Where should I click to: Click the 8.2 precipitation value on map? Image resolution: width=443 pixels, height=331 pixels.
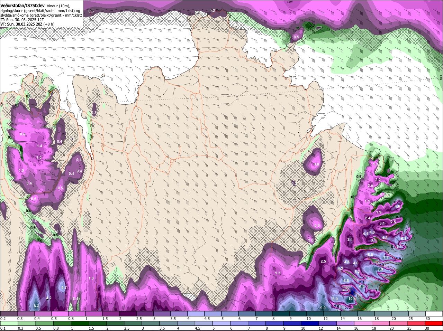click(x=37, y=306)
